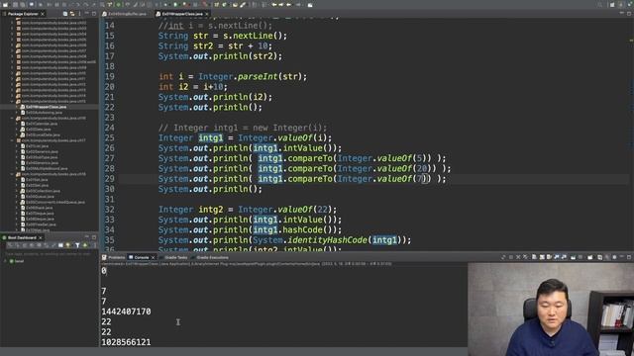Expand the local node in Boot Dashboard
Image resolution: width=634 pixels, height=356 pixels.
pyautogui.click(x=5, y=261)
